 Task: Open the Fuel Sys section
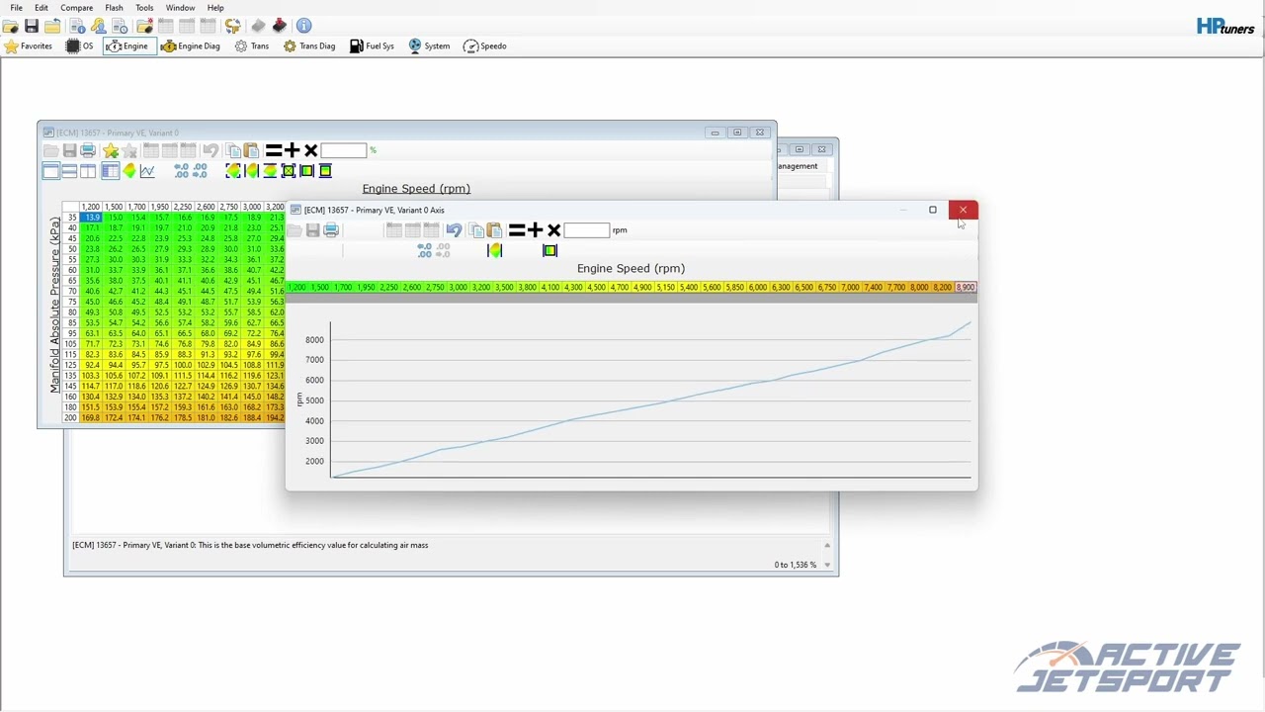pos(372,46)
